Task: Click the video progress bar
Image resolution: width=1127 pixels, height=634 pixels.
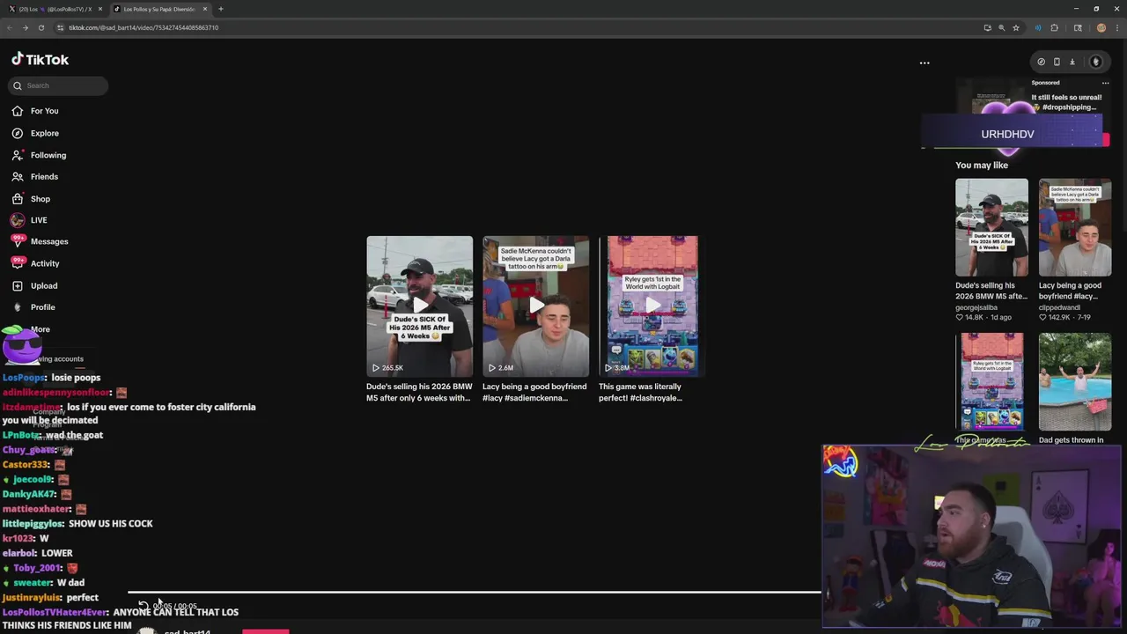Action: (475, 593)
